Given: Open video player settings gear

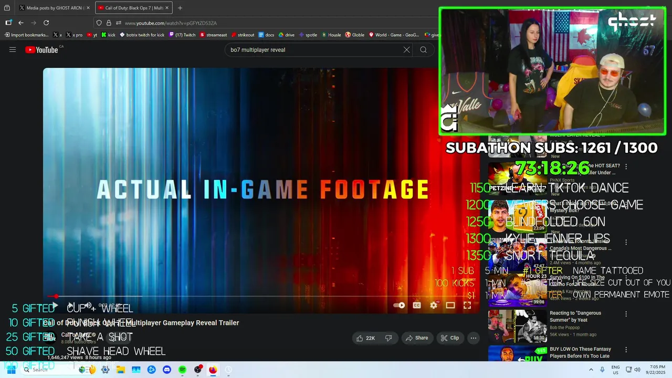Looking at the screenshot, I should click(x=434, y=306).
